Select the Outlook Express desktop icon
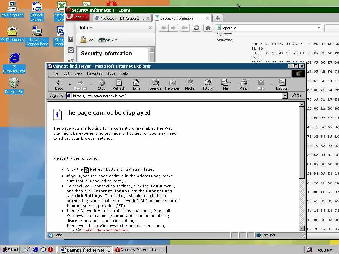Screen dimensions: 339x254 (37, 11)
